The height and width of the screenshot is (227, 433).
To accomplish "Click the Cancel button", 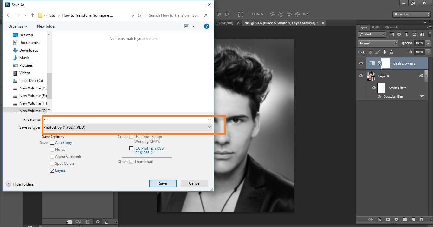I will (x=194, y=183).
